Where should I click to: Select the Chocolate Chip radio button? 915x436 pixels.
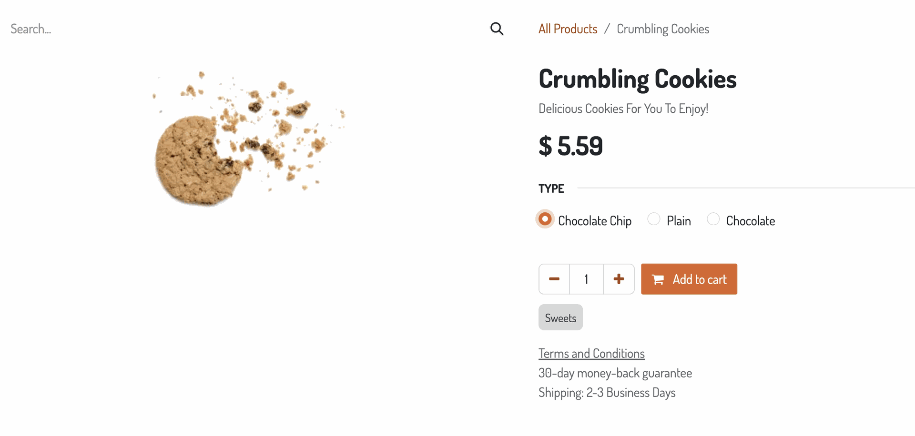click(x=545, y=219)
